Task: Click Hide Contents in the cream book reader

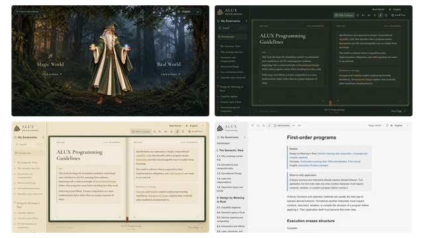Action: (x=141, y=132)
